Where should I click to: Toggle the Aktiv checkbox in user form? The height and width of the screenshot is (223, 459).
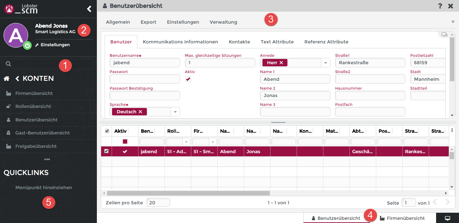(188, 79)
